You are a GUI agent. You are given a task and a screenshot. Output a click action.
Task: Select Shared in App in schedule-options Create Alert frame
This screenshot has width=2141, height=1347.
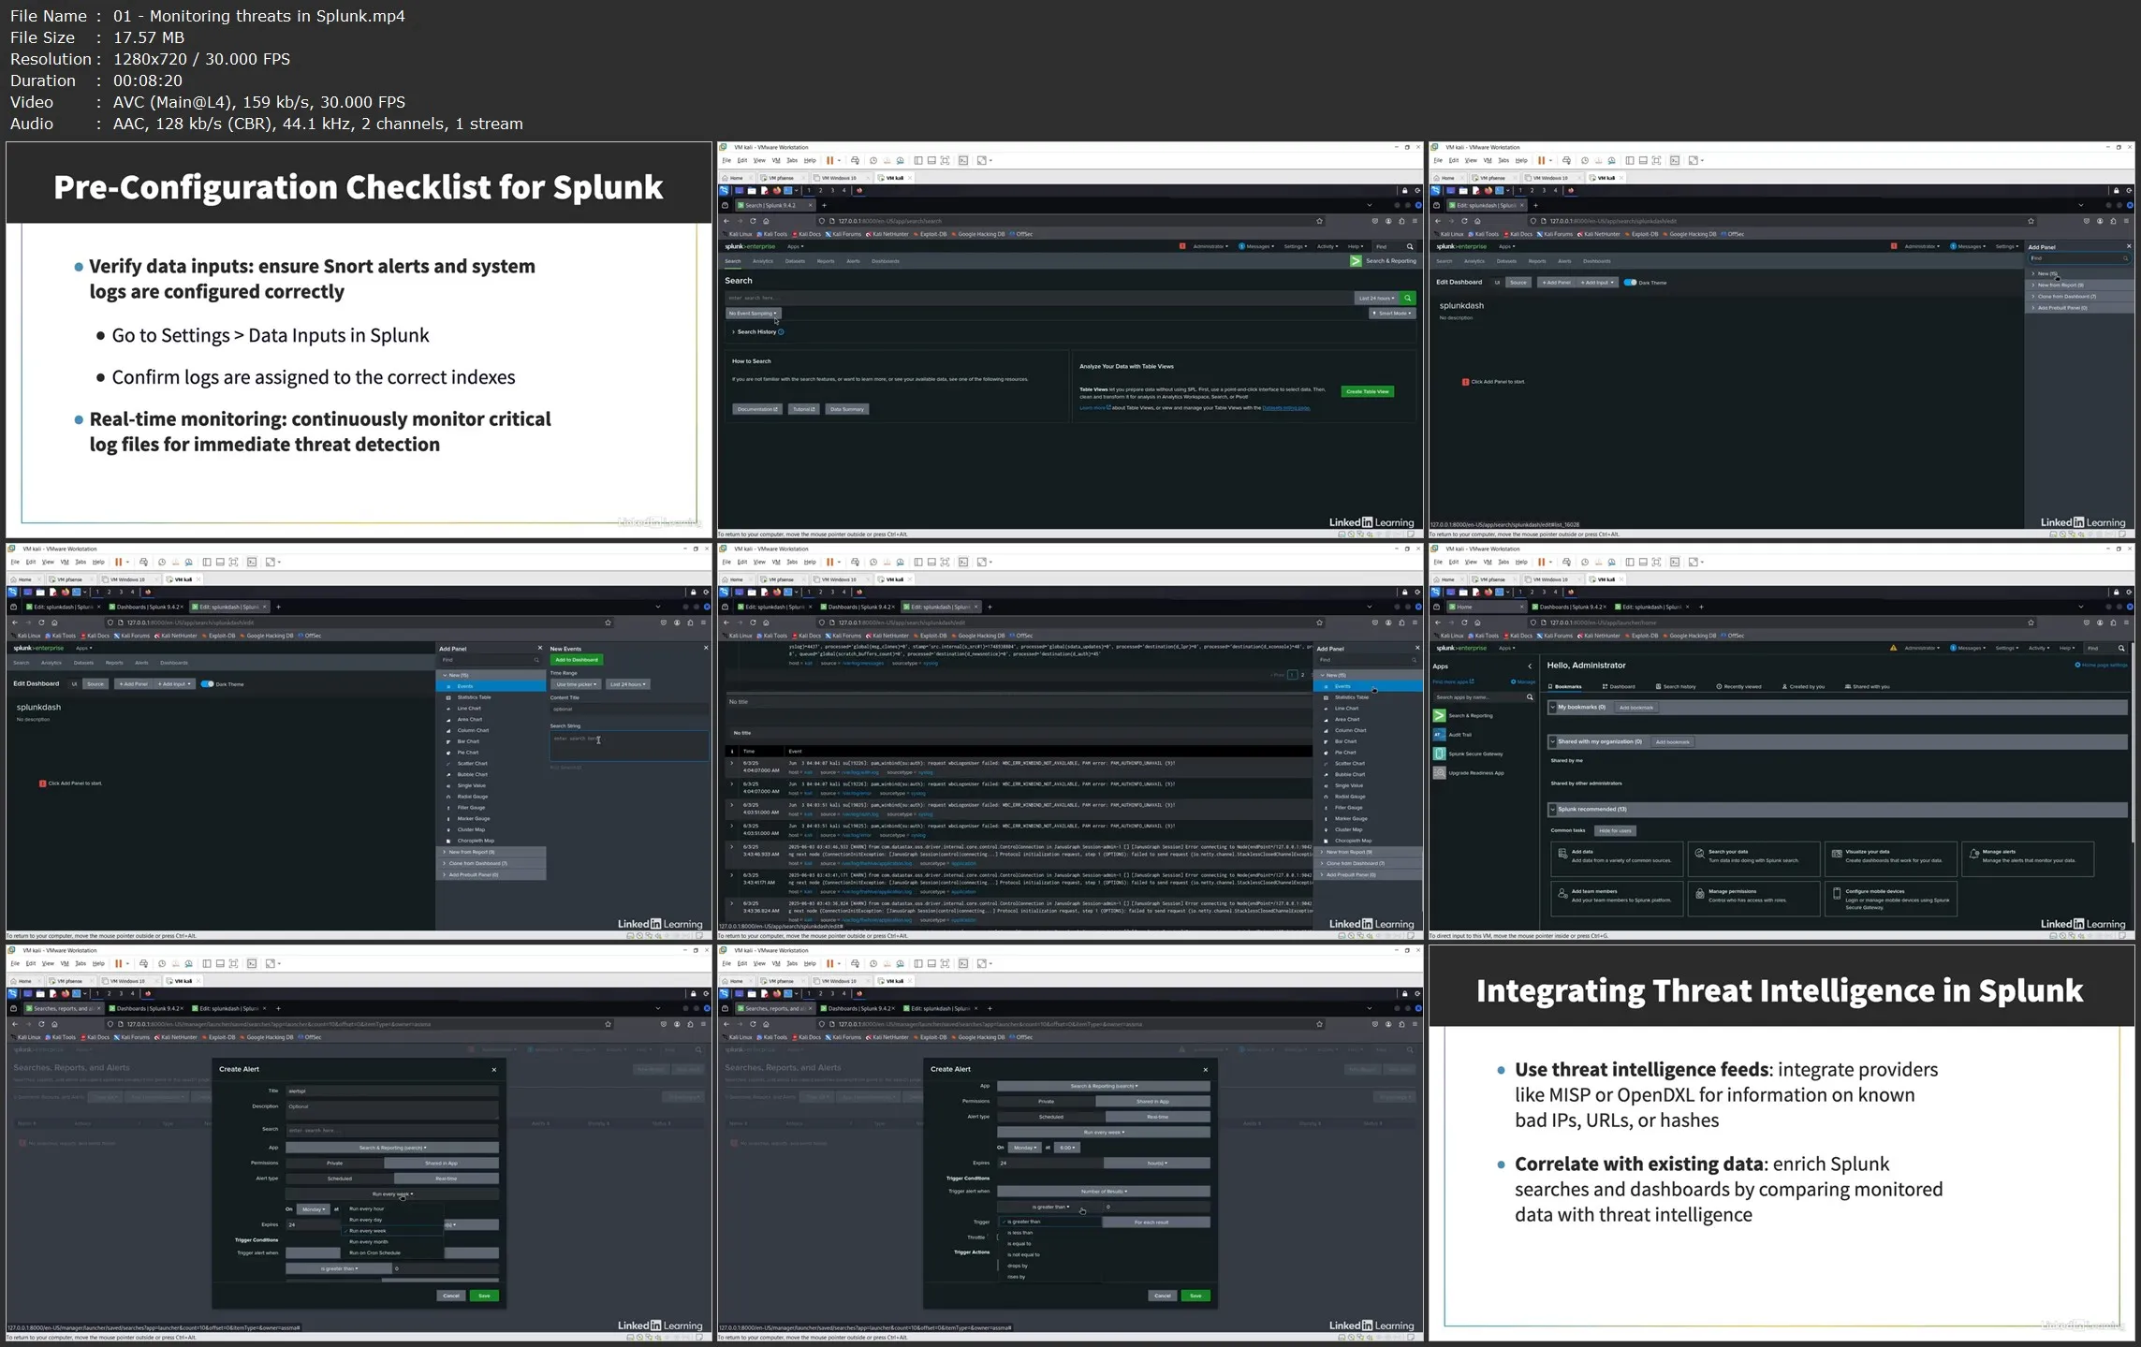click(x=441, y=1163)
